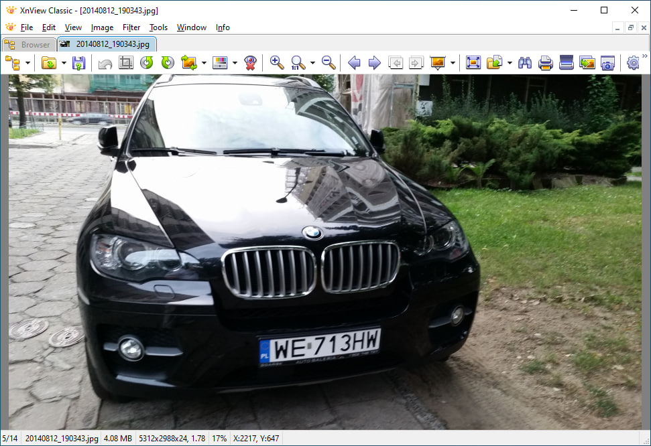The height and width of the screenshot is (446, 651).
Task: Rotate the image clockwise
Action: 168,63
